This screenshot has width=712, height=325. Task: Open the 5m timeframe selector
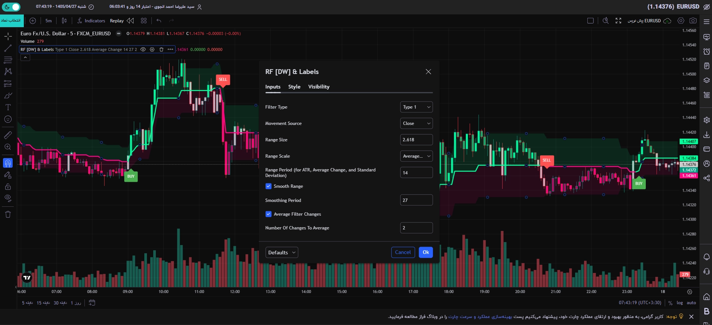[49, 21]
